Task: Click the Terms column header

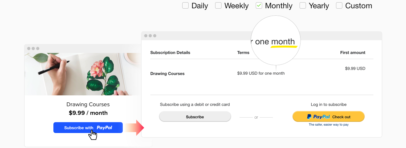Action: point(243,53)
